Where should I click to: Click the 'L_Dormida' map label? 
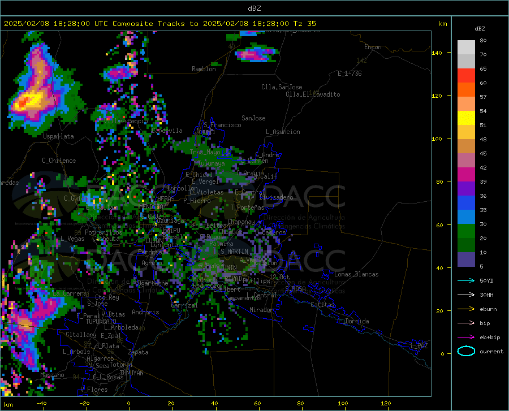(x=353, y=321)
